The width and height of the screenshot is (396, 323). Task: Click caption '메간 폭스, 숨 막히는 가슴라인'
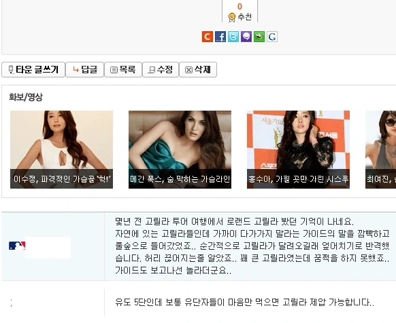[180, 179]
